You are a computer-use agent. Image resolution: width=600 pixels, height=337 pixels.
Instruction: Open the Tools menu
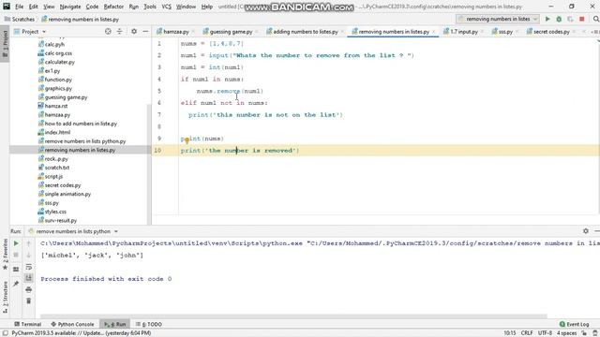pos(150,7)
